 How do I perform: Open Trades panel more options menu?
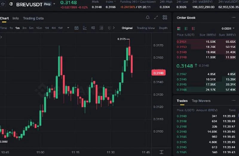pyautogui.click(x=234, y=100)
